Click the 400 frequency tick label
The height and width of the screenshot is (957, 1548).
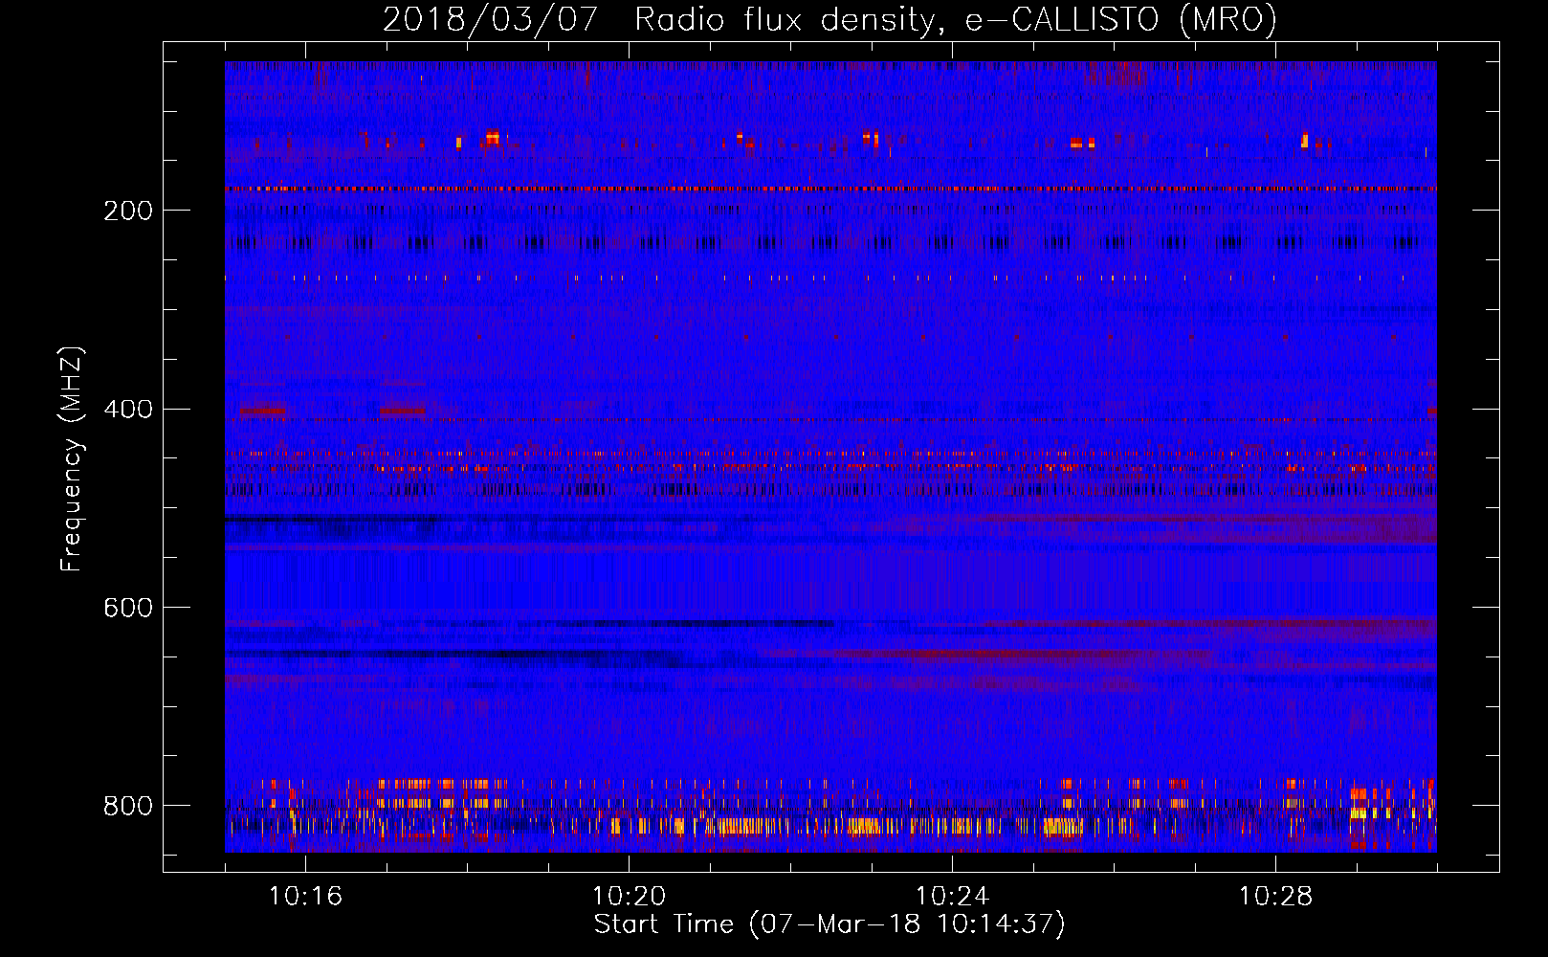[128, 410]
